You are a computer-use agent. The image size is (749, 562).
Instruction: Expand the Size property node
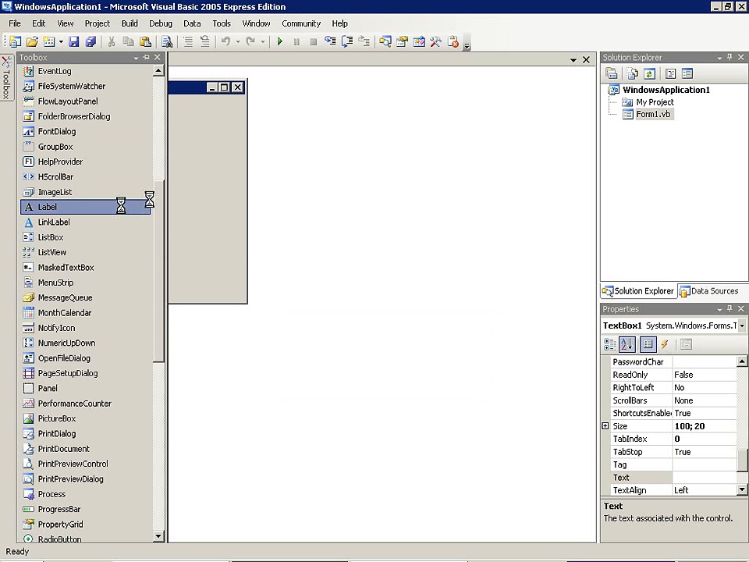click(605, 426)
